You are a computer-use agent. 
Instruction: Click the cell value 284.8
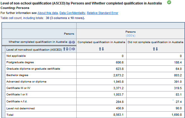coord(120,102)
